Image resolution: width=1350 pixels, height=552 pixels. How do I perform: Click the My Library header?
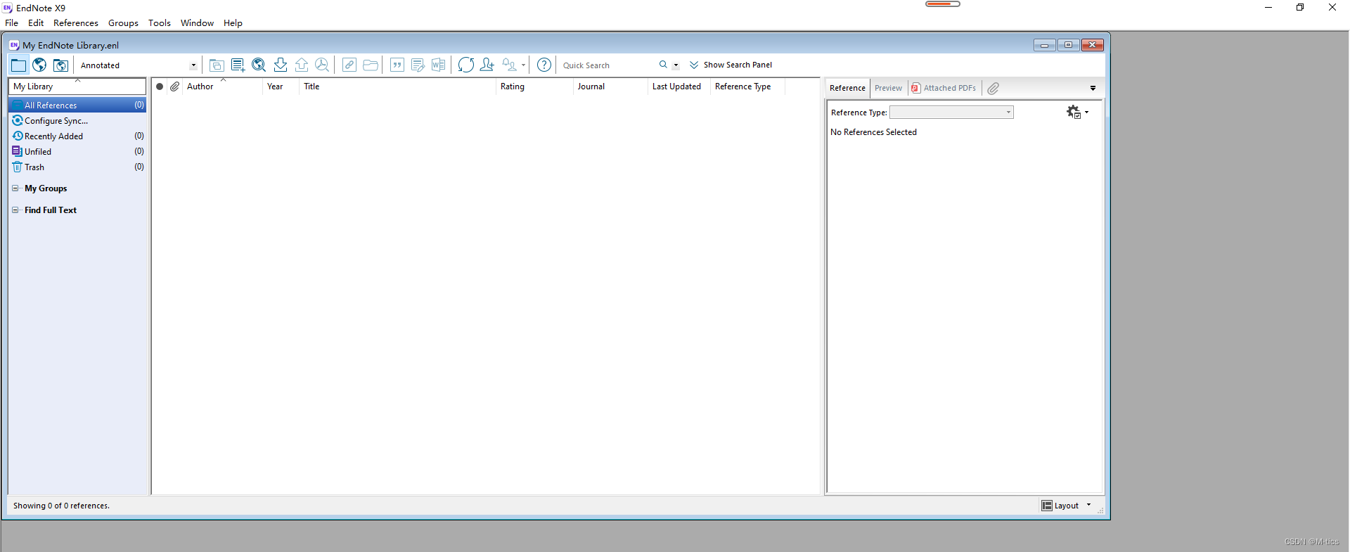pos(77,86)
